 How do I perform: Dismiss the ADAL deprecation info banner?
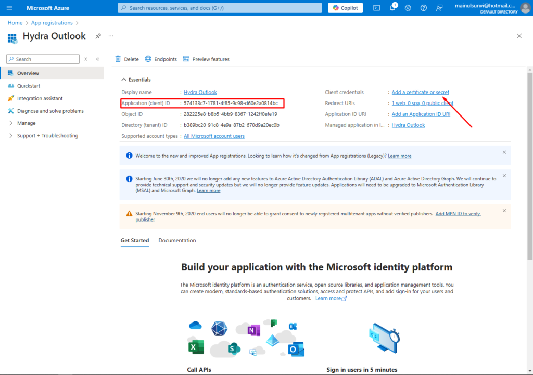(x=504, y=176)
